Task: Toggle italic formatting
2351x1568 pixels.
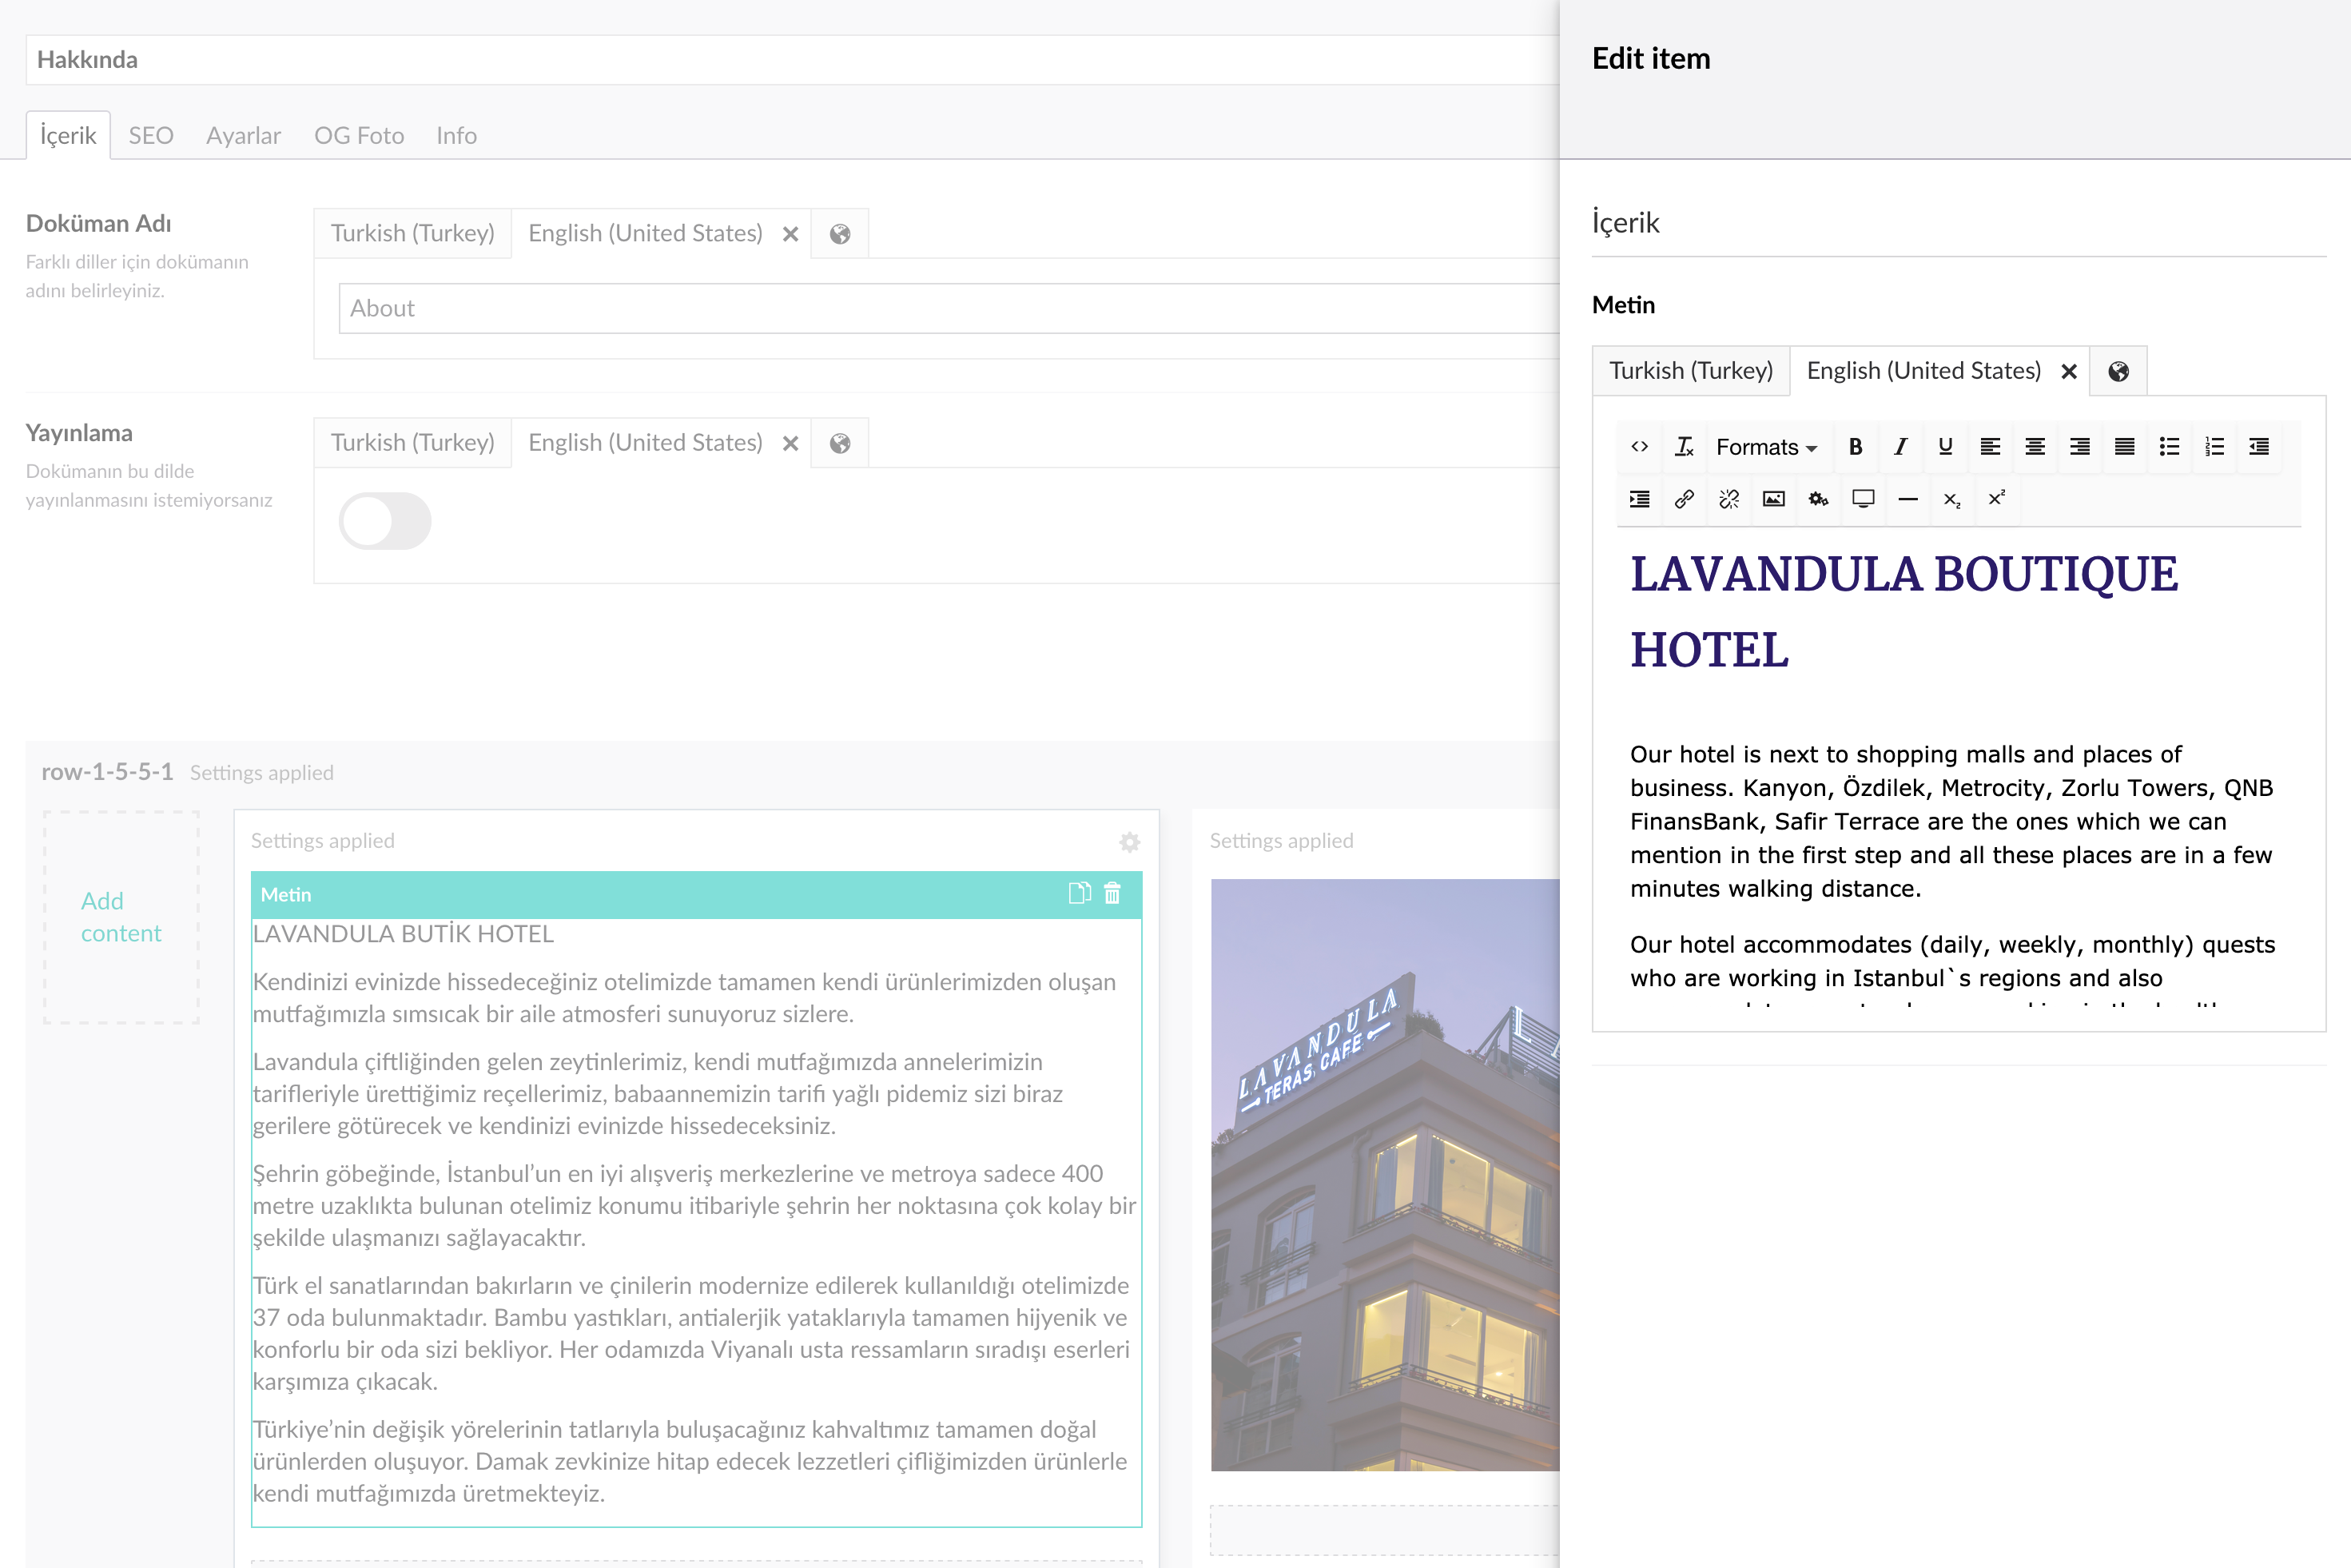Action: (1900, 447)
